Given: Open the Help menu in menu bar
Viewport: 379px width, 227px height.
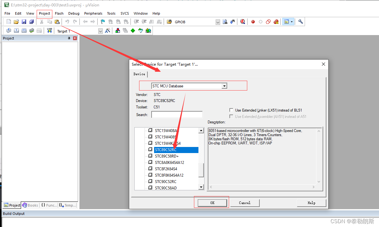Looking at the screenshot, I should coord(156,13).
